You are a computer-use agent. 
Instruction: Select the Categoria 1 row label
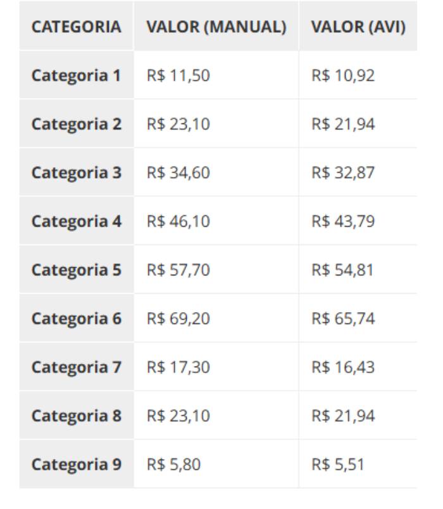tap(77, 75)
